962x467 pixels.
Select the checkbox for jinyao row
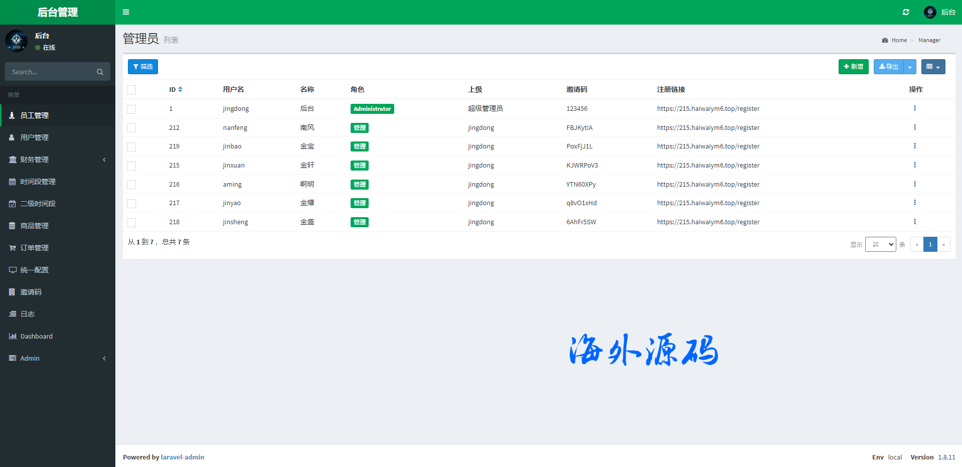coord(131,203)
